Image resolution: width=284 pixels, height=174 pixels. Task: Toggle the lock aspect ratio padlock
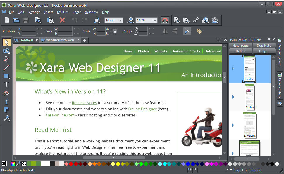point(115,31)
